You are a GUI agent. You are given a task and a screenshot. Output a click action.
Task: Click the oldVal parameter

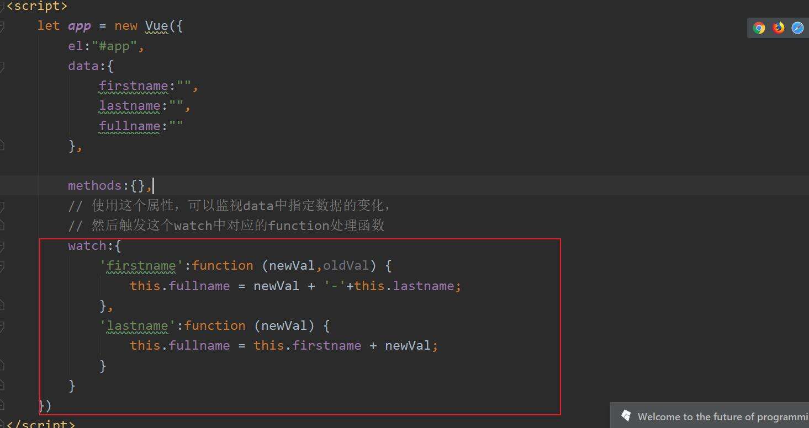(346, 266)
